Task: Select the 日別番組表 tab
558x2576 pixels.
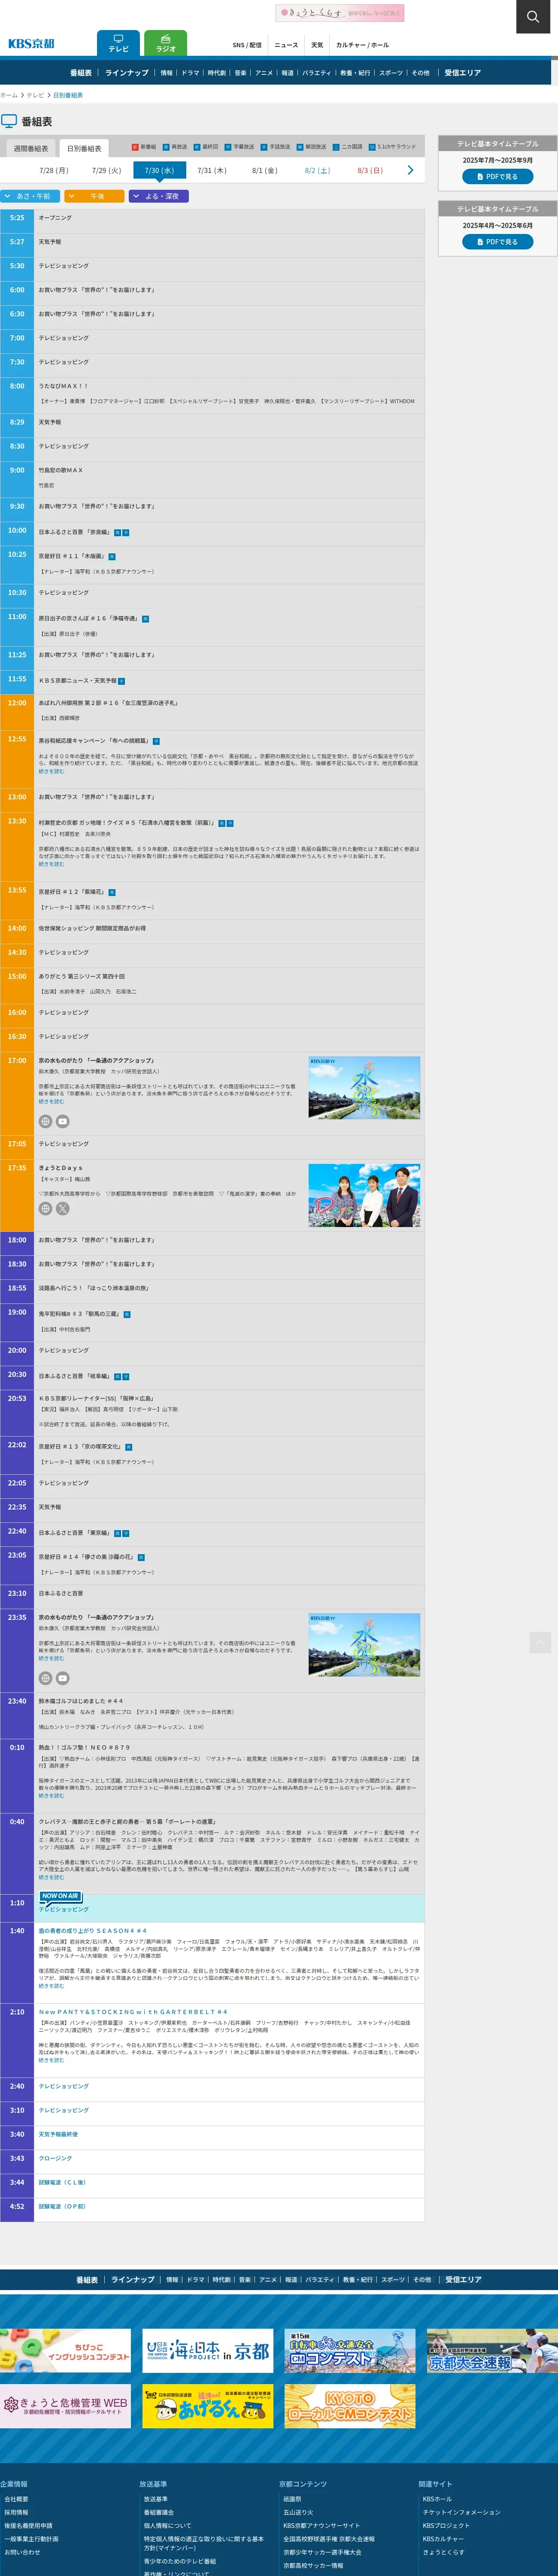Action: (x=84, y=148)
